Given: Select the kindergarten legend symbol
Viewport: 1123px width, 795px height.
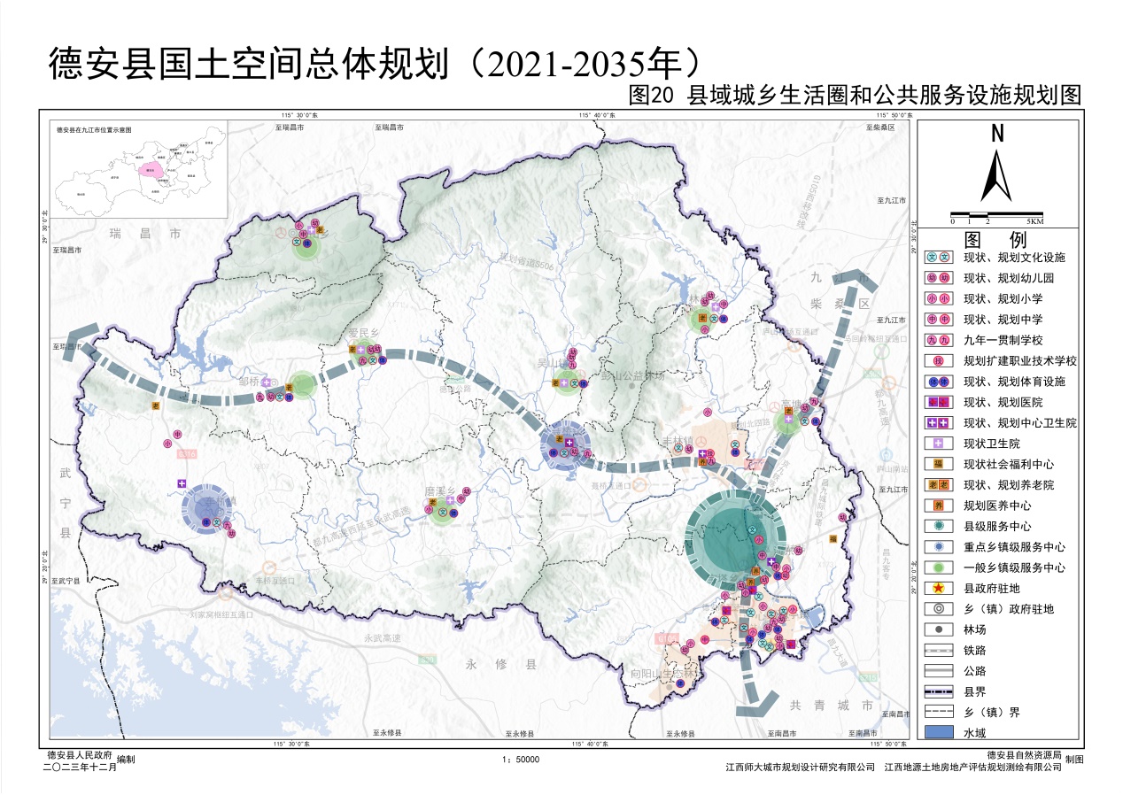Looking at the screenshot, I should click(x=938, y=278).
